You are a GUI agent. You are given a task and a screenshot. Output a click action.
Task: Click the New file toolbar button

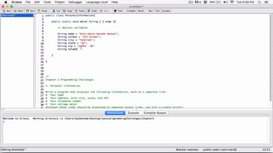click(7, 11)
